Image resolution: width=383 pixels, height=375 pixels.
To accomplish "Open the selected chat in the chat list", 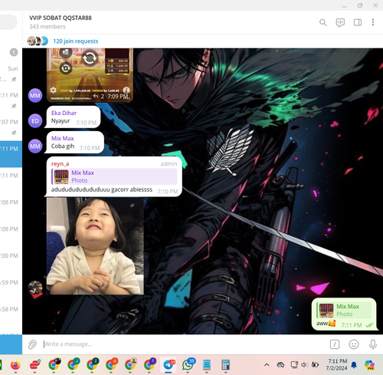I will (x=11, y=154).
